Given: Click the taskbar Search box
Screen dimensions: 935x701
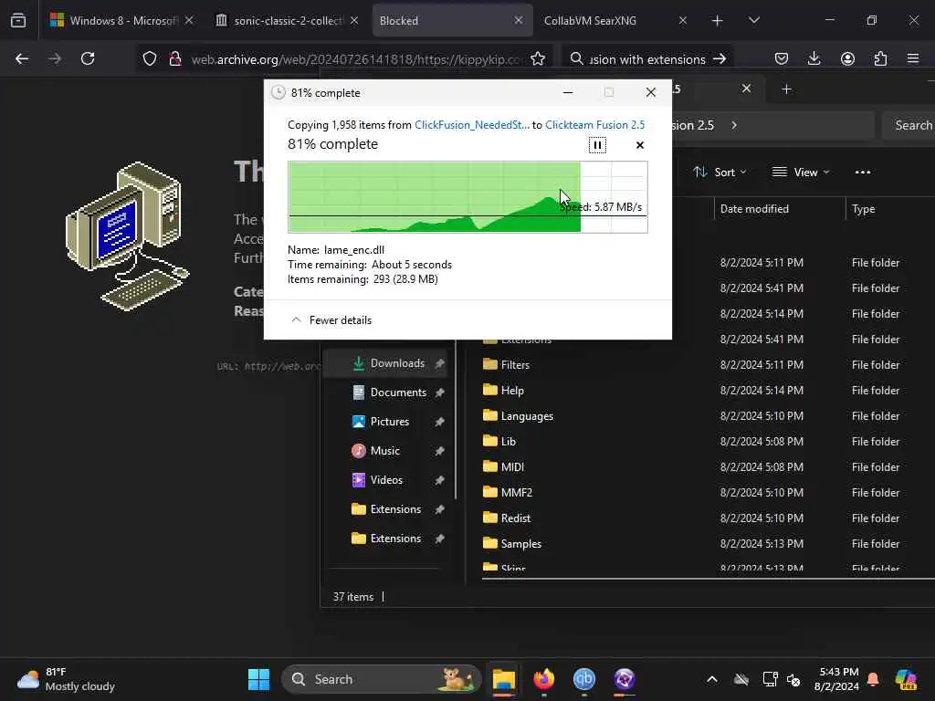Looking at the screenshot, I should point(381,679).
